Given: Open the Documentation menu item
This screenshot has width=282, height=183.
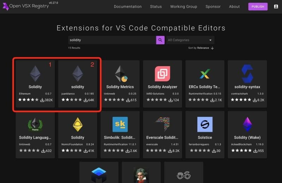Looking at the screenshot, I should point(128,7).
